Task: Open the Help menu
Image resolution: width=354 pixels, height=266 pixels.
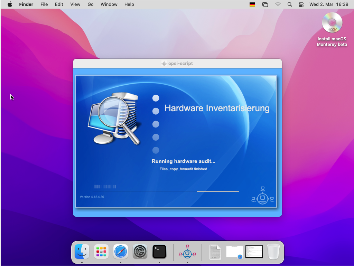Action: click(x=129, y=4)
